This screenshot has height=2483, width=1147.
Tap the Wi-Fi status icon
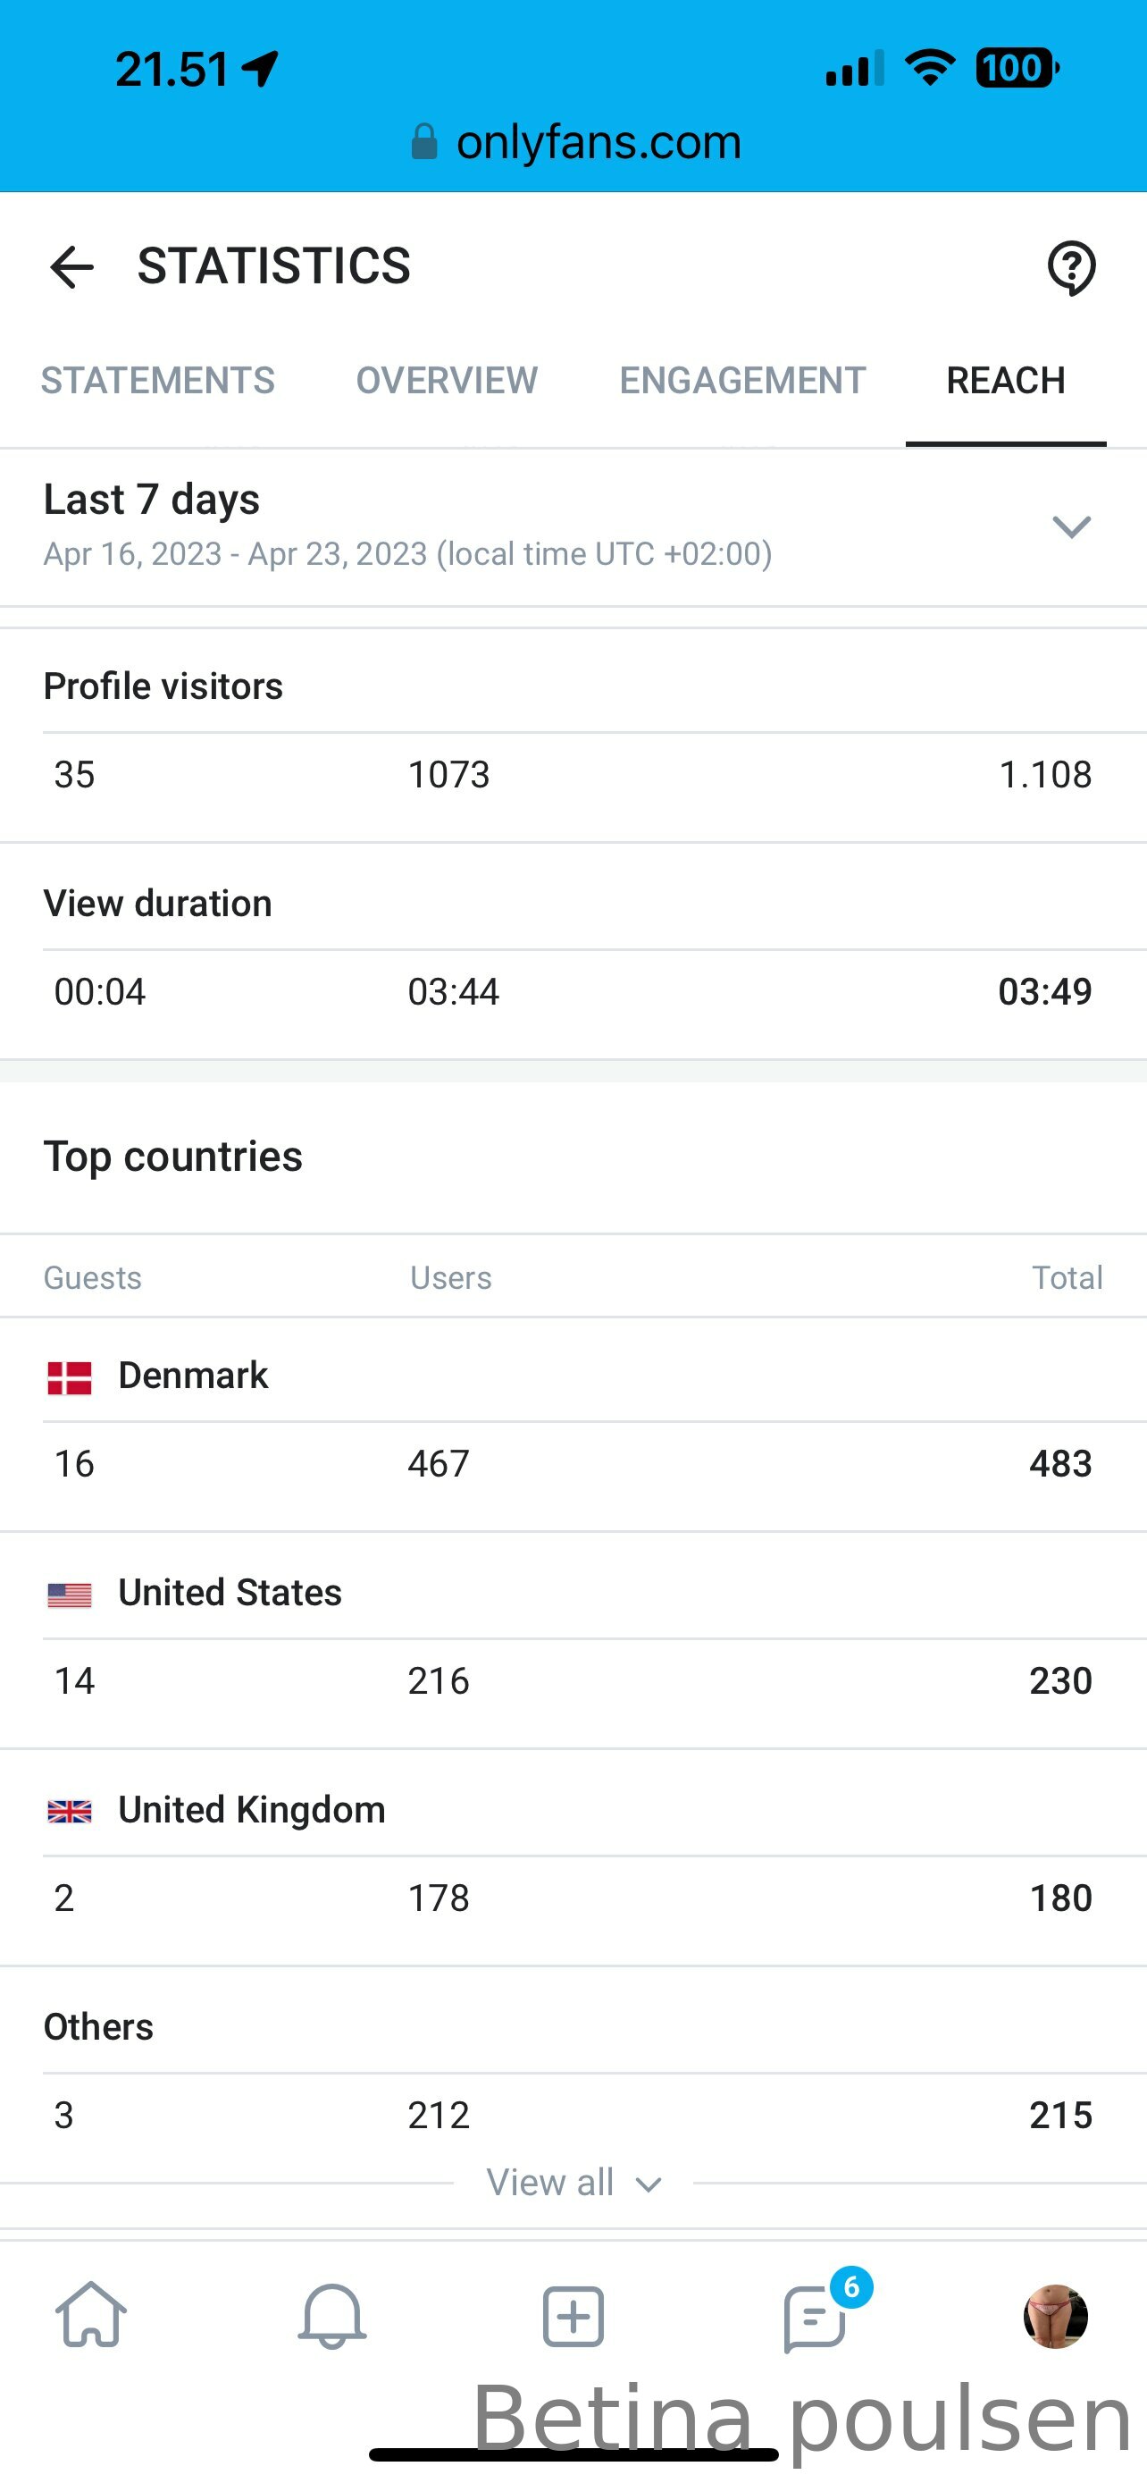point(929,67)
